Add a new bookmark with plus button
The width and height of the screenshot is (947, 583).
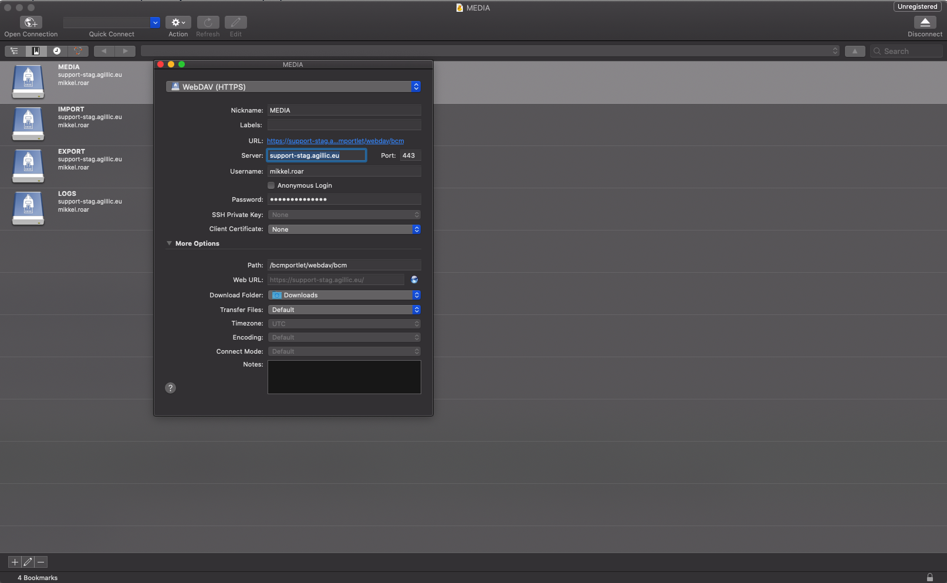tap(15, 562)
